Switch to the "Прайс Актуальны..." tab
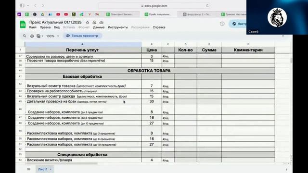The height and width of the screenshot is (173, 308). click(x=158, y=14)
